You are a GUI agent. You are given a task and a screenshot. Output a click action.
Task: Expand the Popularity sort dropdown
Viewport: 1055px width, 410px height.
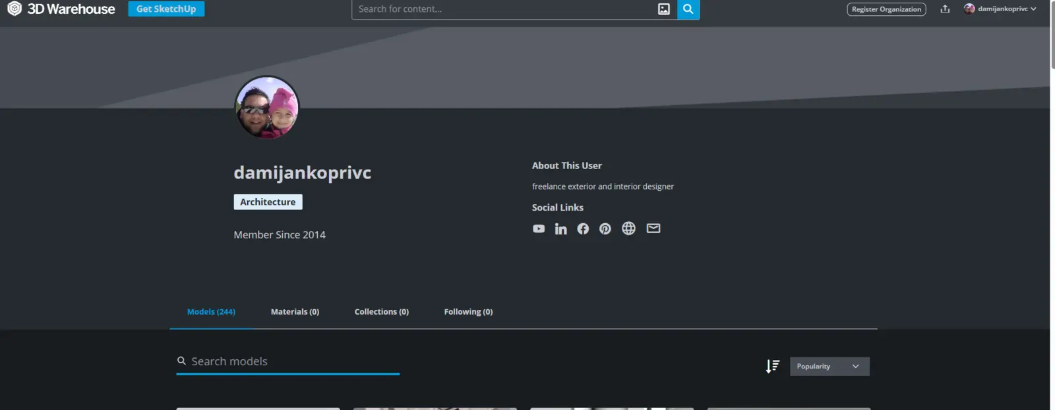[x=829, y=367]
